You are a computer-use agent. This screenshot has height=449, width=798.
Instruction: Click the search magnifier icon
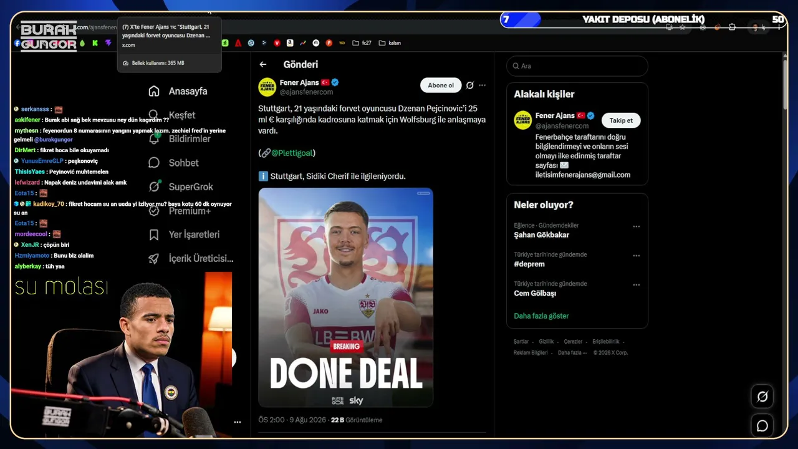(x=516, y=66)
